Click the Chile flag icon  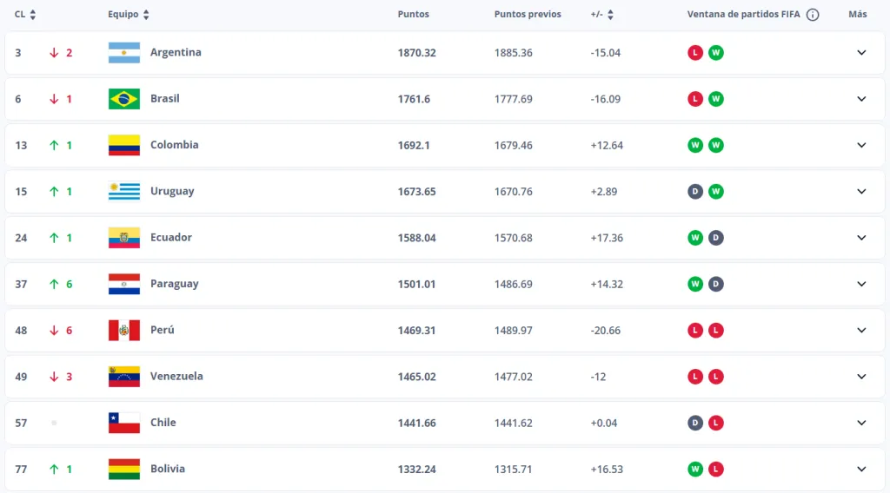[123, 423]
